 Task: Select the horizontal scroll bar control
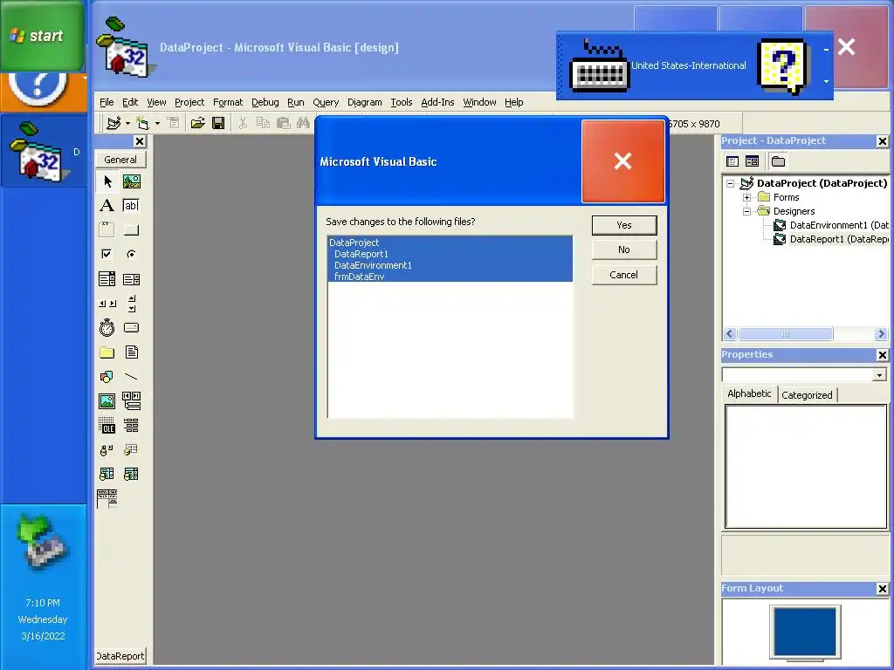[107, 303]
